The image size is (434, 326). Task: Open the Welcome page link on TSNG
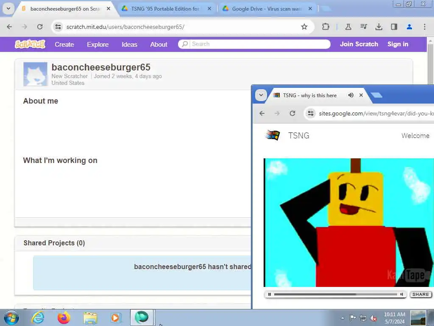(x=415, y=135)
